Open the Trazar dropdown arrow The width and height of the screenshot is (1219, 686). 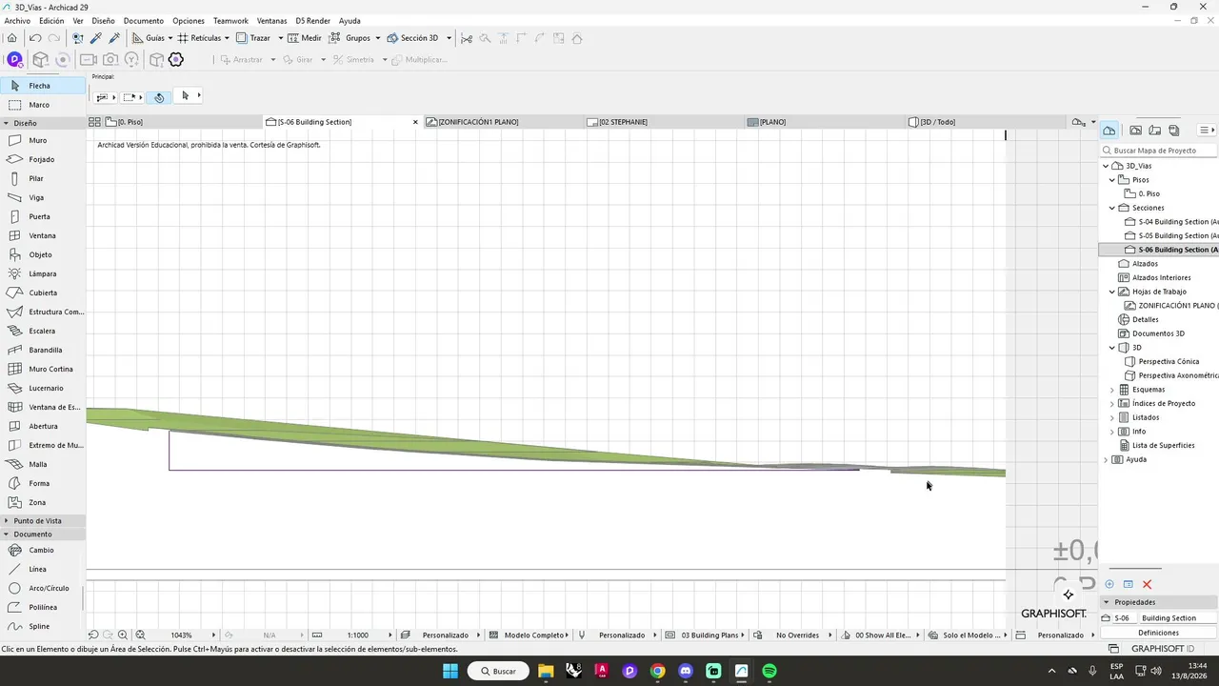[x=280, y=38]
